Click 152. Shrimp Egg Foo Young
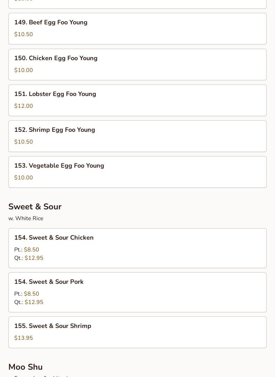The height and width of the screenshot is (377, 275). [55, 130]
